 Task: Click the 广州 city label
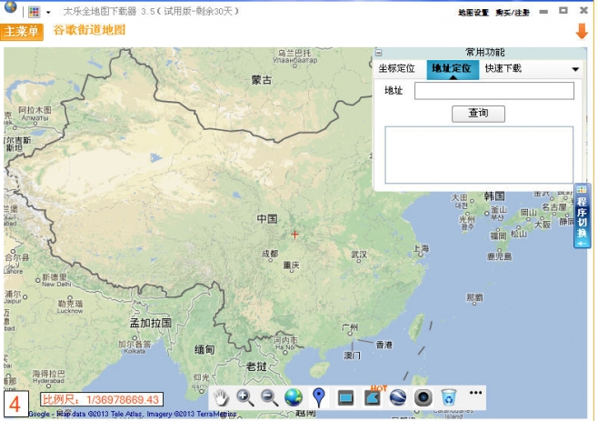350,327
